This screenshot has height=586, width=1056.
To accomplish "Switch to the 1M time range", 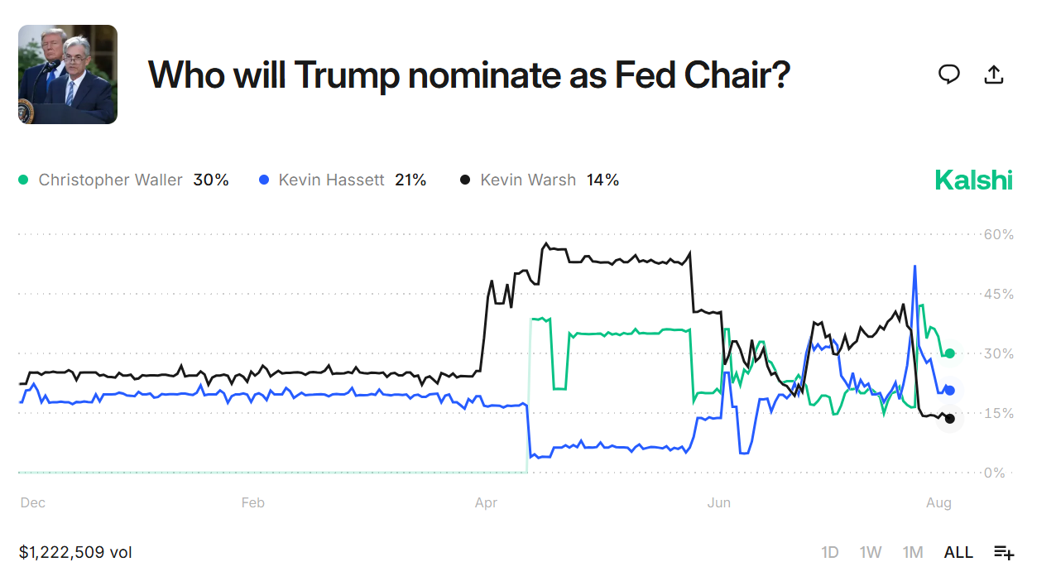I will [913, 552].
